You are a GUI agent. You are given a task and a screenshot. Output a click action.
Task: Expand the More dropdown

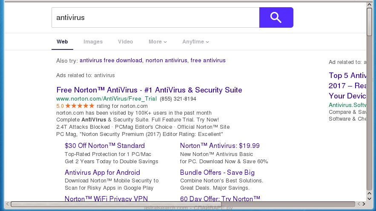pos(157,42)
